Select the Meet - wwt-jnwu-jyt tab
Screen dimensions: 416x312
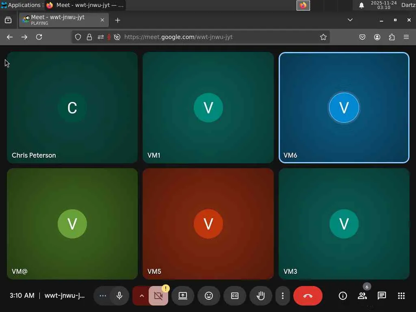(64, 20)
